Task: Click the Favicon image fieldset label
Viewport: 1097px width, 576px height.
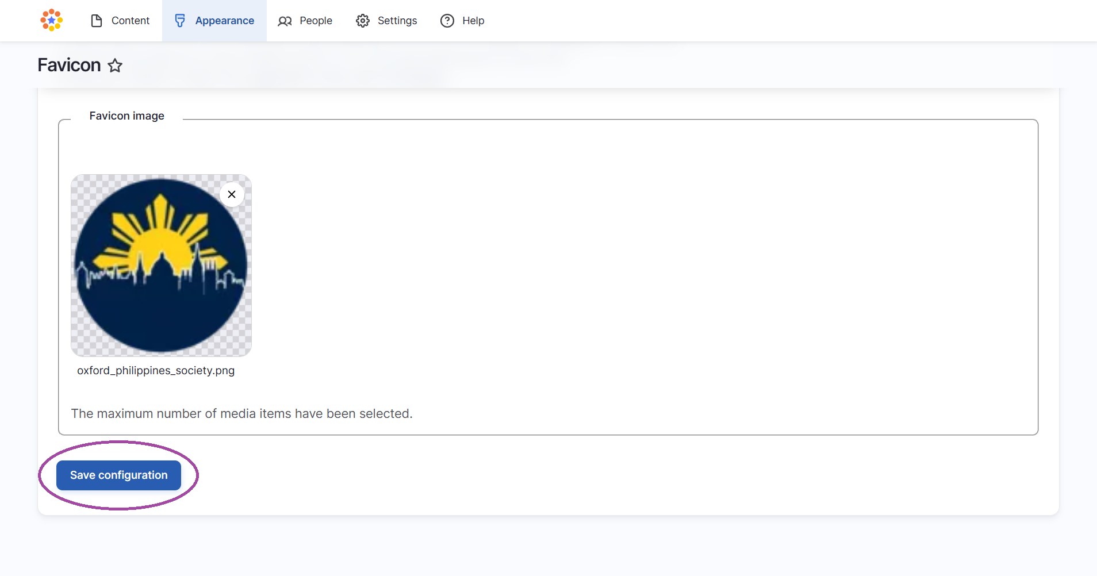Action: [126, 116]
